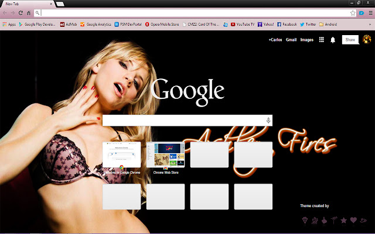Image resolution: width=375 pixels, height=234 pixels.
Task: Click the Google logo
Action: [x=187, y=92]
